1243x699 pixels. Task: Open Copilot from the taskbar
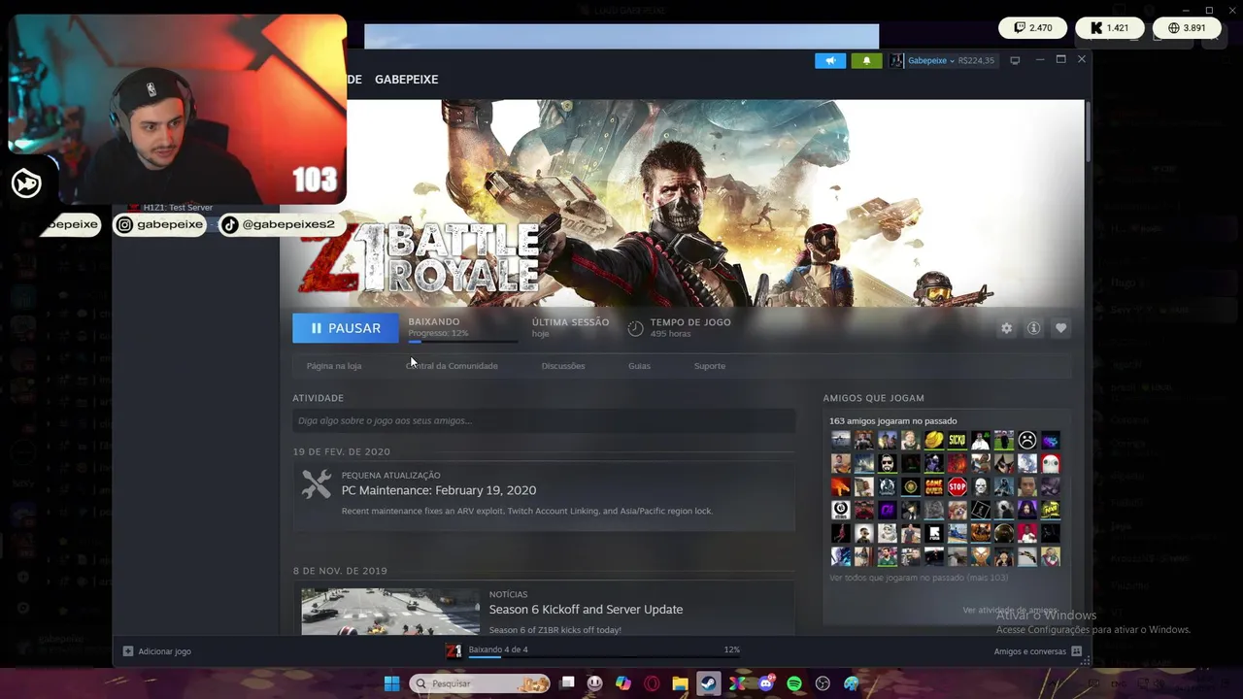623,683
